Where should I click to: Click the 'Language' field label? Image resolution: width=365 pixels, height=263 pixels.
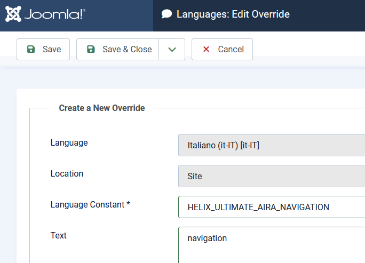pos(69,142)
